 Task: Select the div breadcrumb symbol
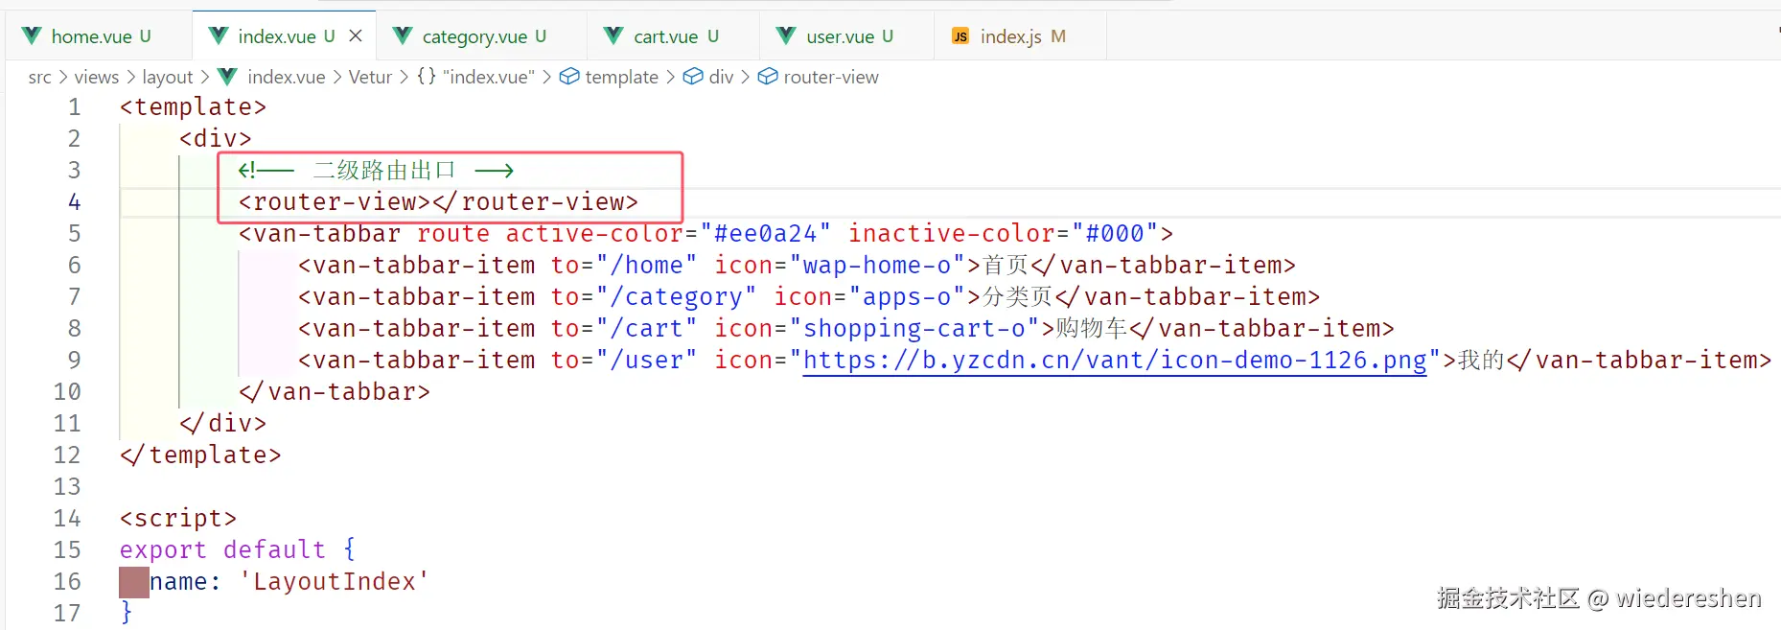click(721, 77)
